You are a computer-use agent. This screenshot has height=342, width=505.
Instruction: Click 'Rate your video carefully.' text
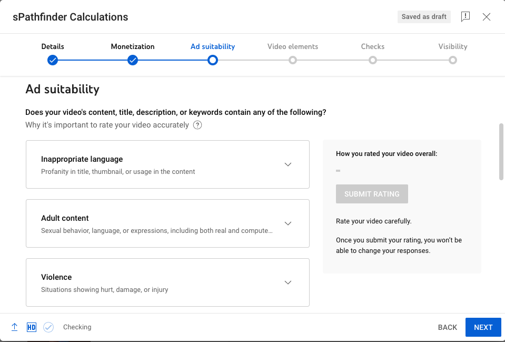(x=373, y=221)
